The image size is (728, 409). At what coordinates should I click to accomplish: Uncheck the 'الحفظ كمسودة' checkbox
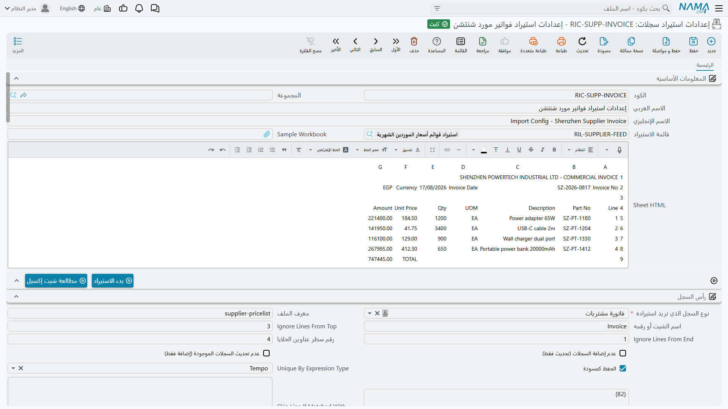click(623, 368)
